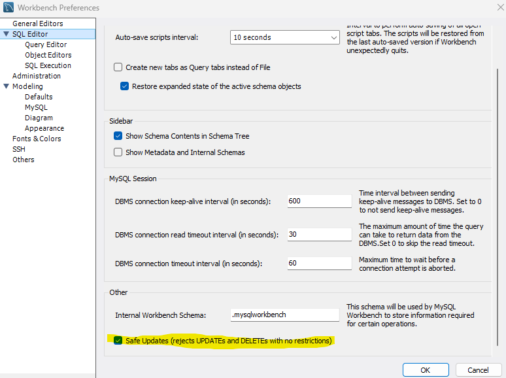The width and height of the screenshot is (506, 378).
Task: Click the Cancel button
Action: point(479,370)
